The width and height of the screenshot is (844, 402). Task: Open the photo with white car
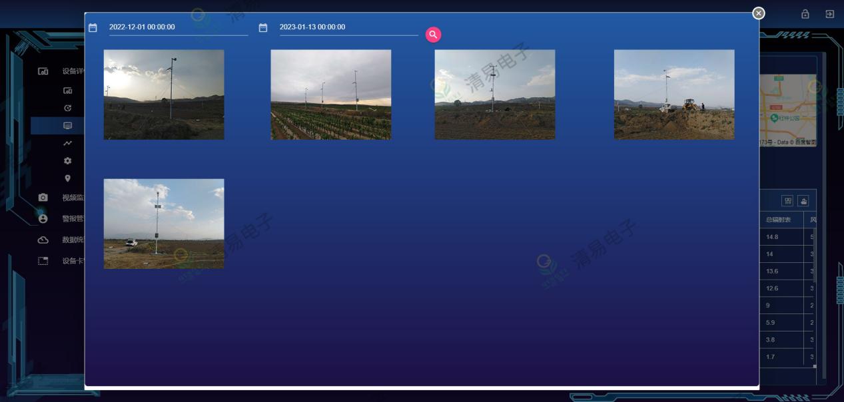(164, 224)
